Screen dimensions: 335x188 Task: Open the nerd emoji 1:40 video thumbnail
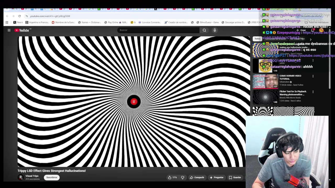click(x=265, y=66)
